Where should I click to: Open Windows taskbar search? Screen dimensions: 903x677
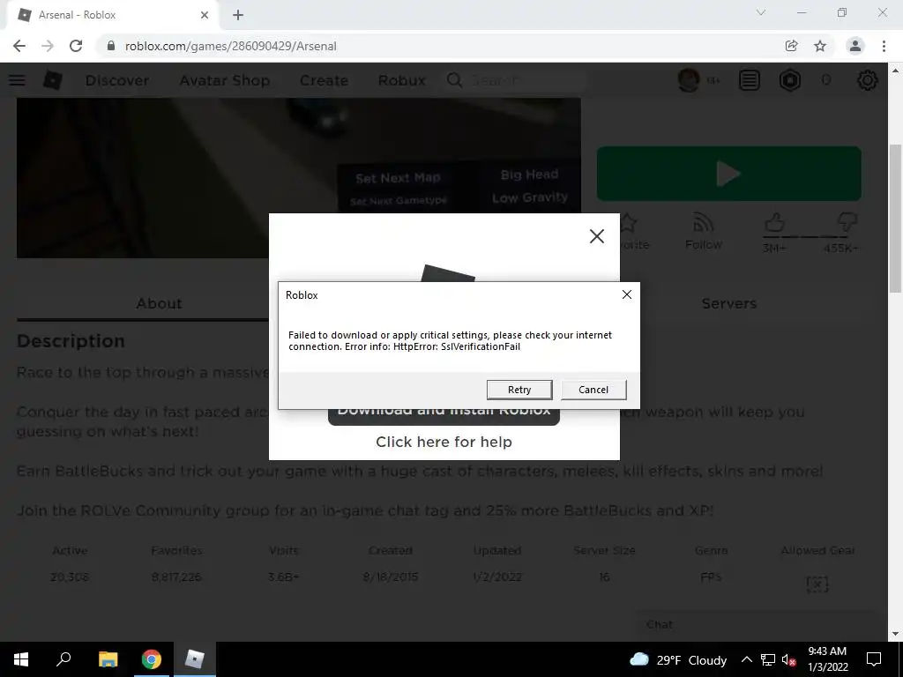pyautogui.click(x=63, y=659)
